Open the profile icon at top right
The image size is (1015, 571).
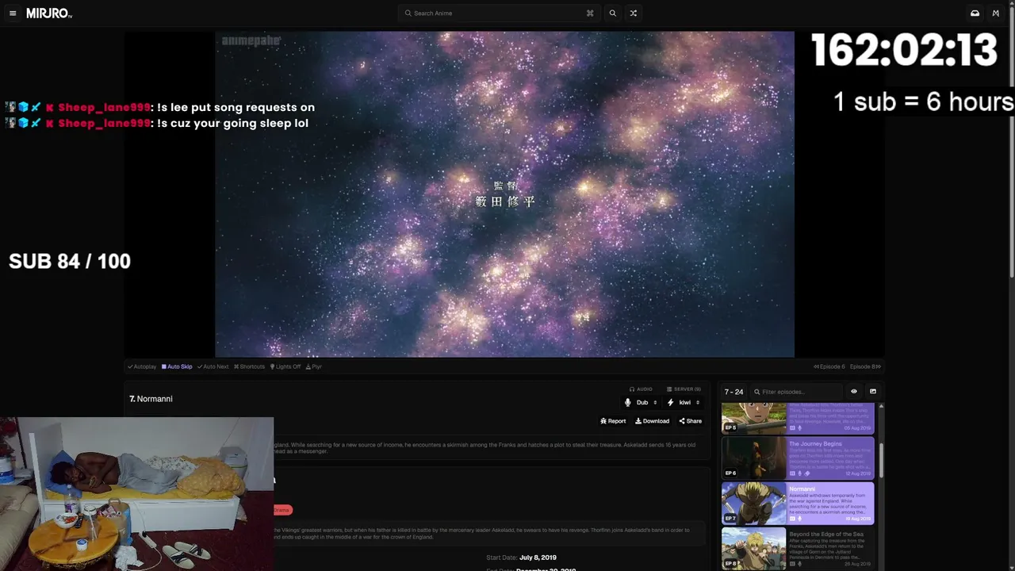click(x=996, y=13)
